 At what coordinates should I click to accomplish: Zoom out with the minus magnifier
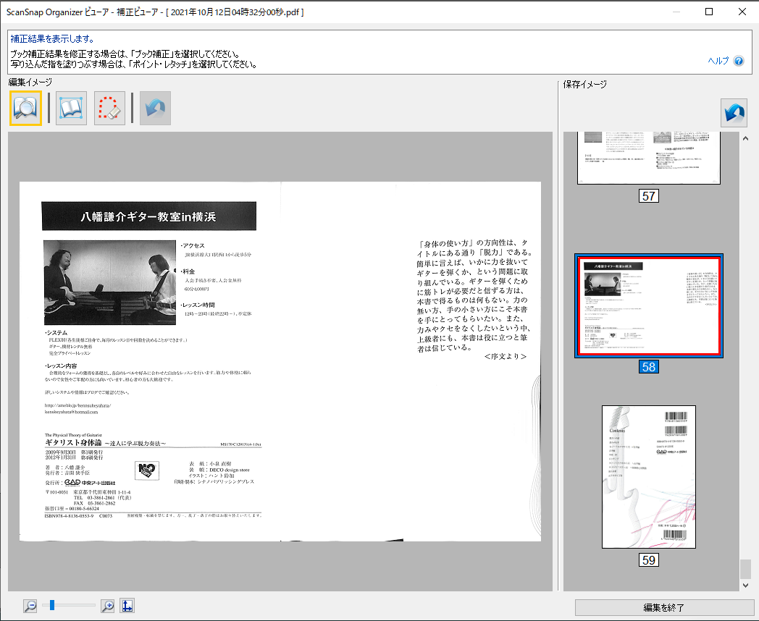(x=30, y=606)
